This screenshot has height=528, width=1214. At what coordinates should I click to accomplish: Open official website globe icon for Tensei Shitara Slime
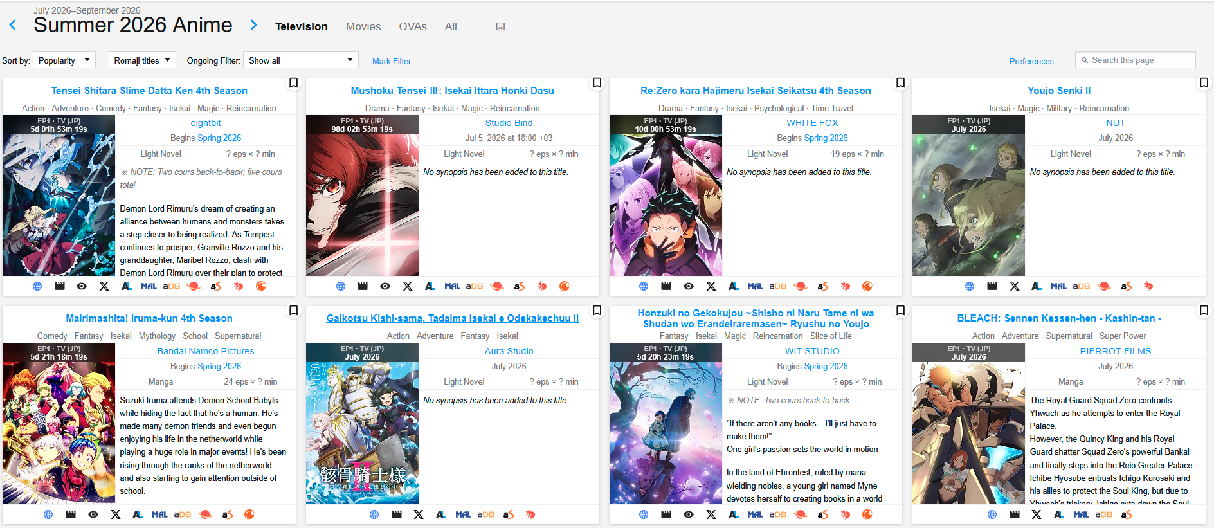(x=37, y=286)
